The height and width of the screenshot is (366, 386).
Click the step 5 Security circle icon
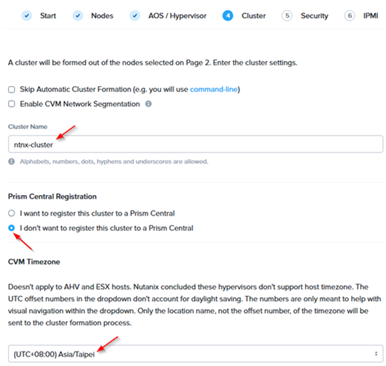pos(286,16)
